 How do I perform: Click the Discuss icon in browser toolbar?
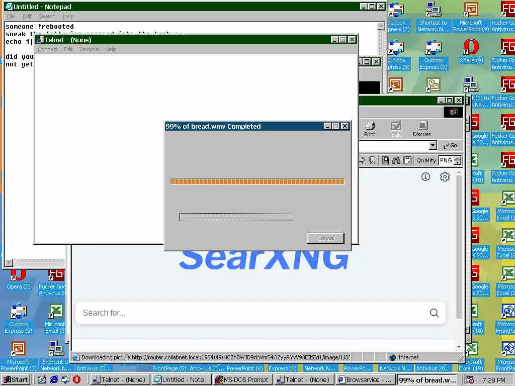click(x=422, y=128)
